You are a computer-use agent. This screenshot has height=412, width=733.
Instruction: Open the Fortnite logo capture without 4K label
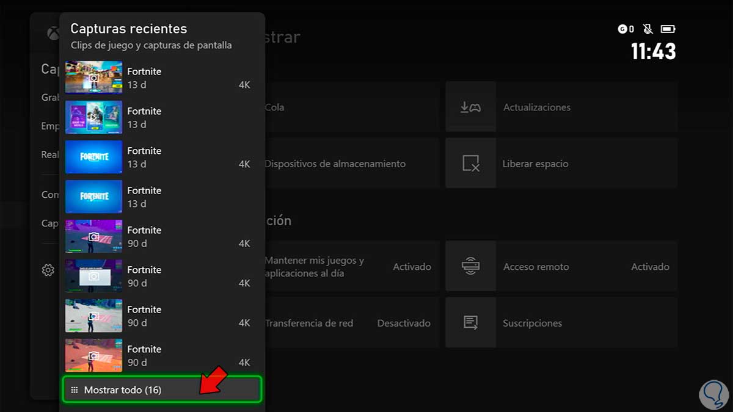[x=162, y=197]
